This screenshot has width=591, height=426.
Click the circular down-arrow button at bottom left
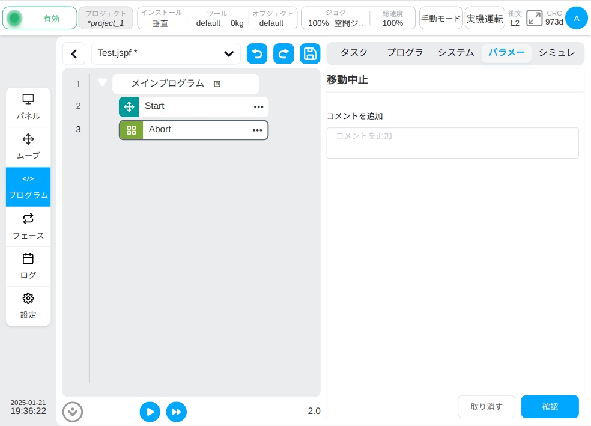click(73, 412)
